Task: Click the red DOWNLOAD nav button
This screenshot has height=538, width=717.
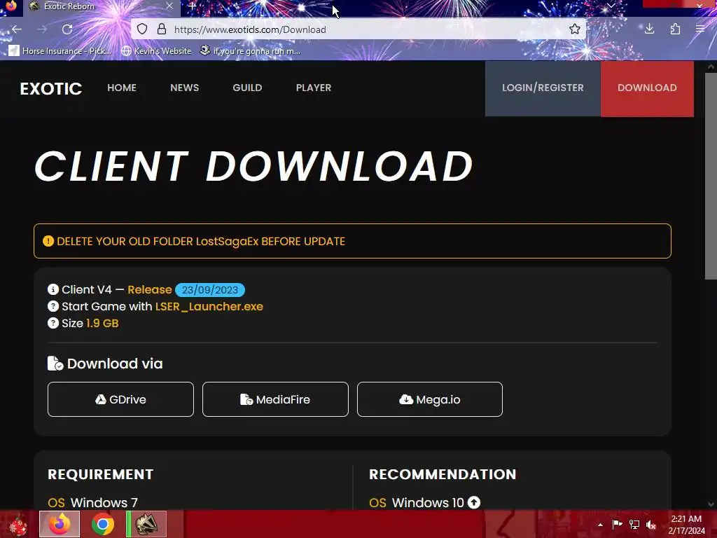Action: click(x=647, y=88)
